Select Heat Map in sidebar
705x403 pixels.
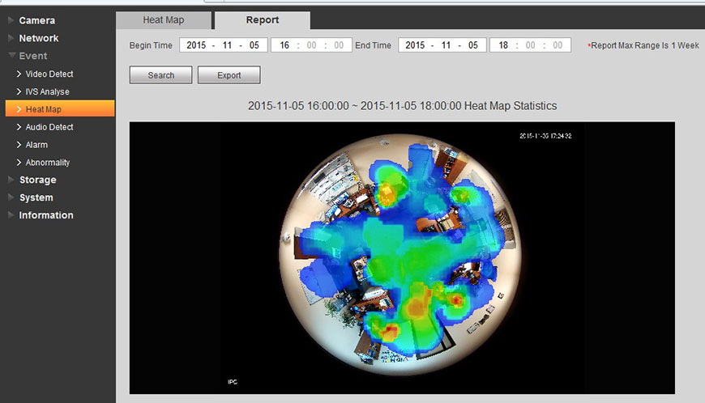click(43, 109)
